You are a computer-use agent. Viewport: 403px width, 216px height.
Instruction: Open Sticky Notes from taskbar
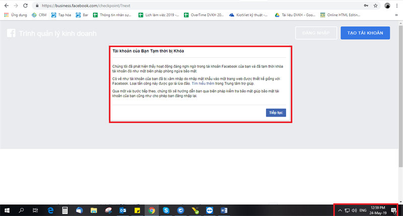point(137,210)
